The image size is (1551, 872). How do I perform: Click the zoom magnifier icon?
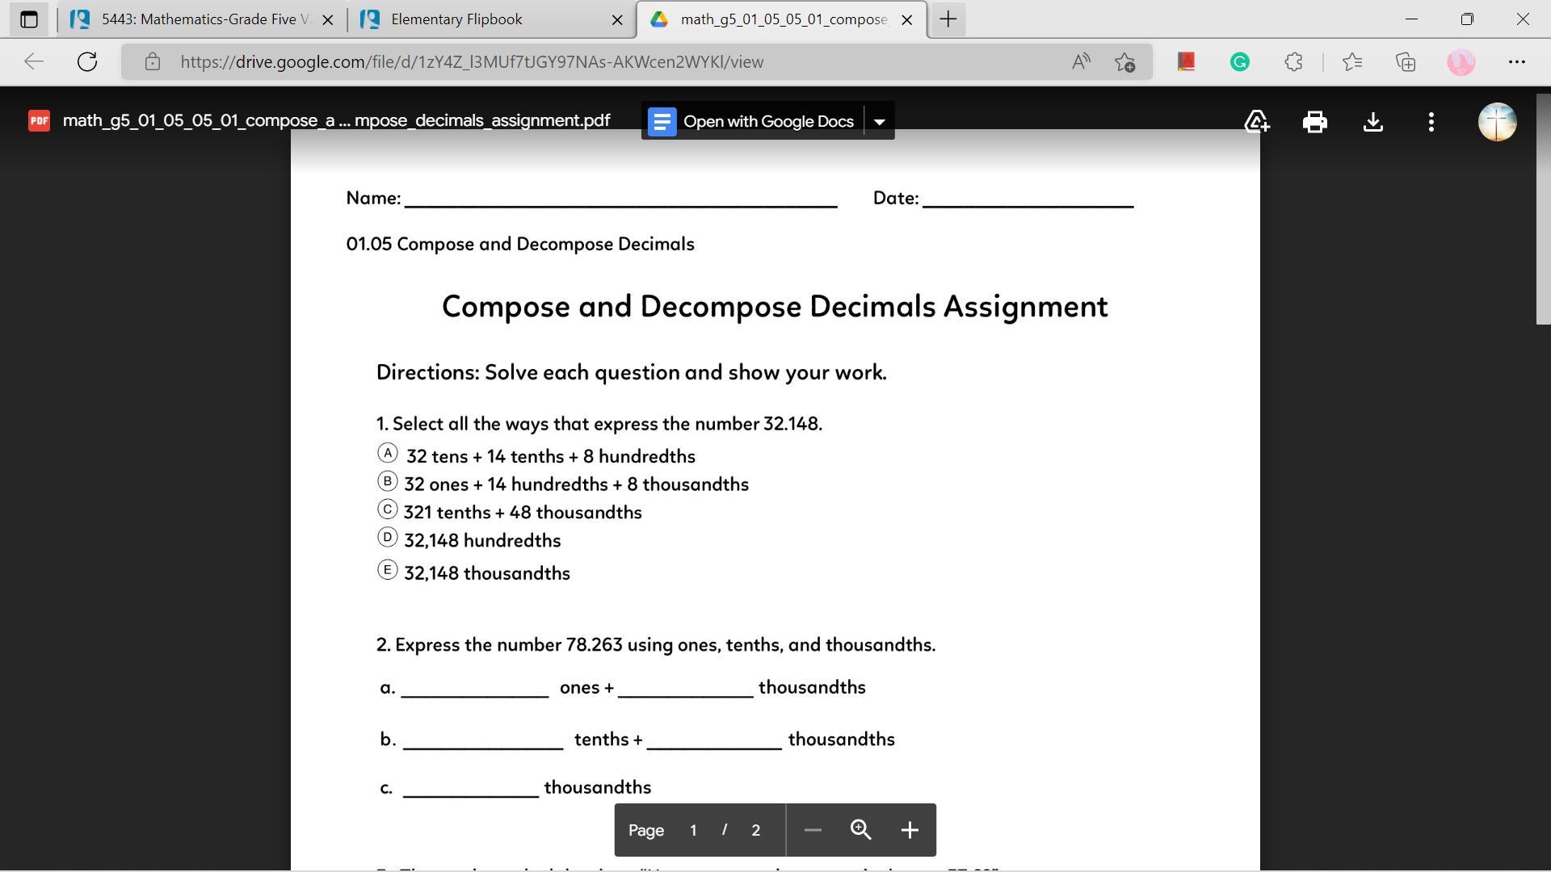click(860, 830)
